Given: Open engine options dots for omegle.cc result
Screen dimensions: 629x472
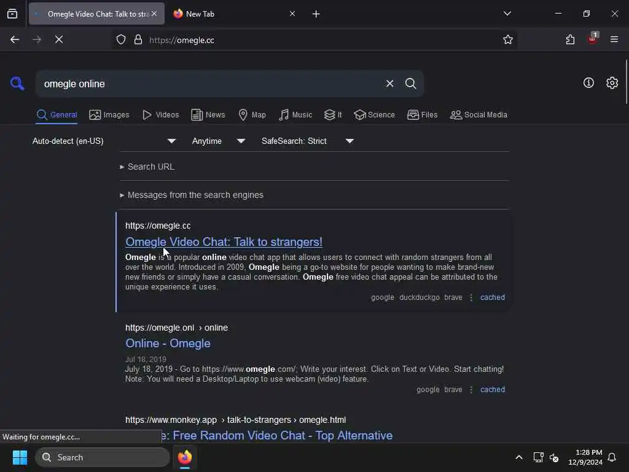Looking at the screenshot, I should (x=471, y=297).
